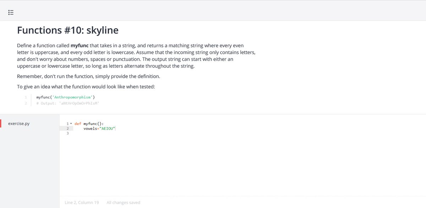Click editor gutter line number 2
The height and width of the screenshot is (208, 426).
click(x=67, y=128)
